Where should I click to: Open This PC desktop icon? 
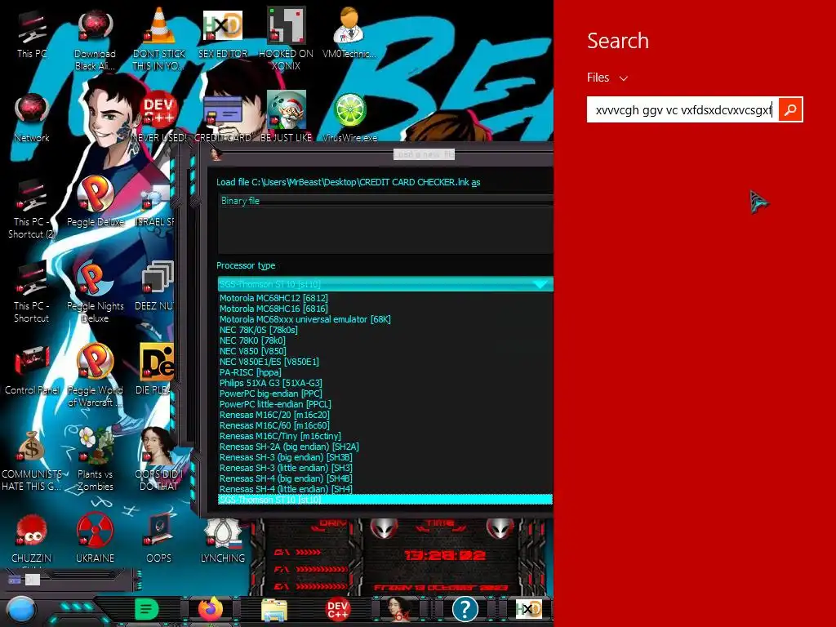pyautogui.click(x=32, y=34)
